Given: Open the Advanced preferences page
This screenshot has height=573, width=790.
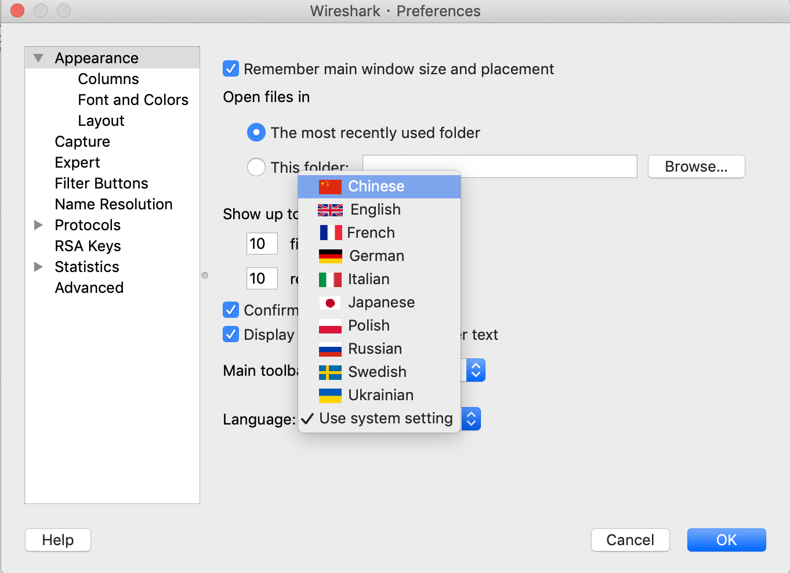Looking at the screenshot, I should [89, 288].
